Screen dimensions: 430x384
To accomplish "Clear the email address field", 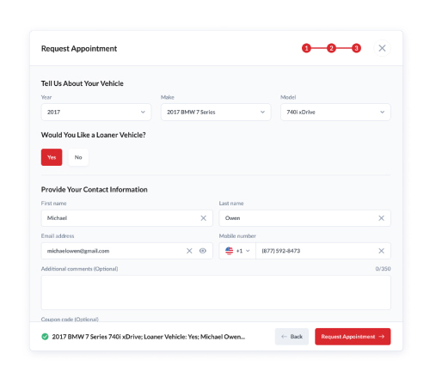I will coord(189,251).
